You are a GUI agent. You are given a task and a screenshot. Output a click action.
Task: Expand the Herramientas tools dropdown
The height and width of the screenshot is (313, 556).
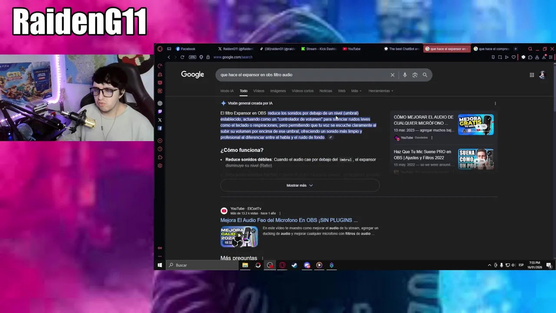point(381,91)
